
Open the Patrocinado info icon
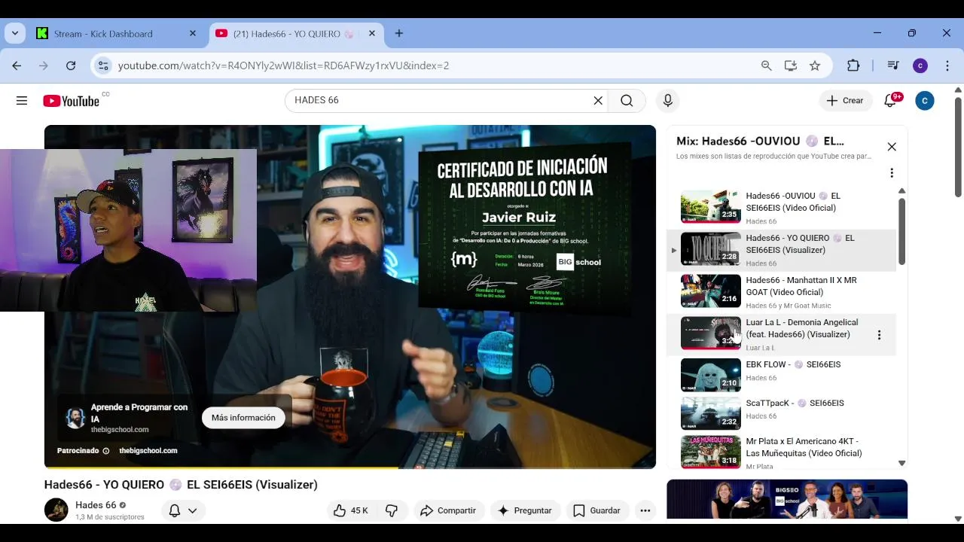(106, 451)
